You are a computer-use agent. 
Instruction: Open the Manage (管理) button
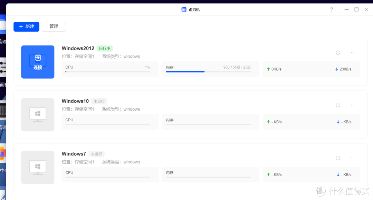click(x=54, y=27)
